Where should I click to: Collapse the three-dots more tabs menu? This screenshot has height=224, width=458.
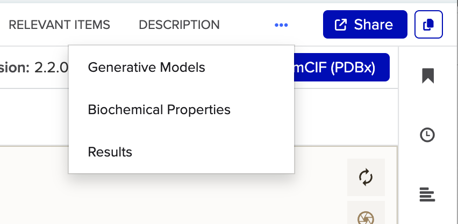point(281,25)
